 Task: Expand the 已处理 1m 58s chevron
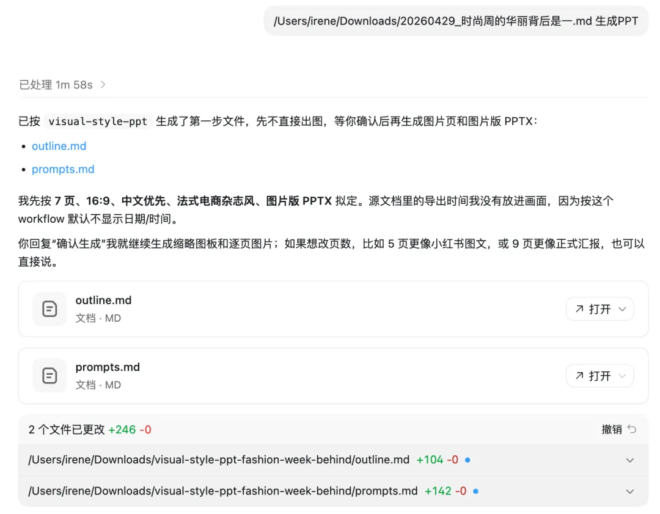(x=103, y=85)
